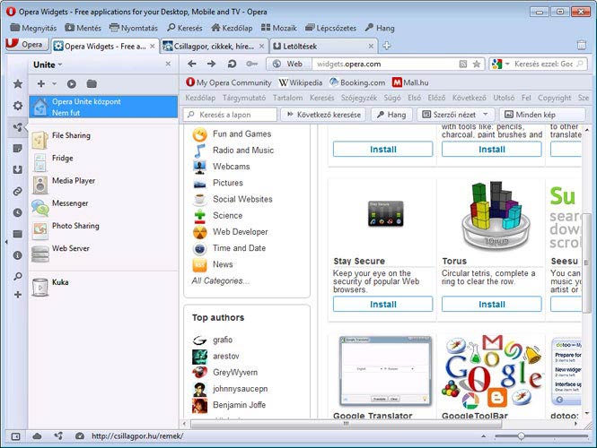Open the Opera main menu button
The width and height of the screenshot is (597, 448).
pyautogui.click(x=27, y=45)
